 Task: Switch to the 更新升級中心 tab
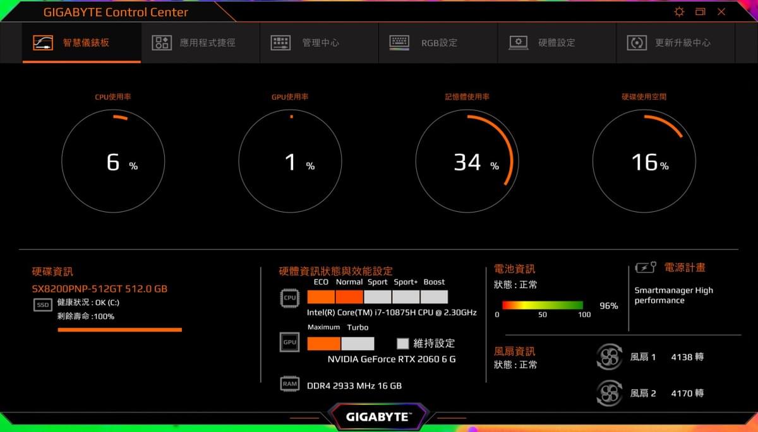pyautogui.click(x=675, y=43)
